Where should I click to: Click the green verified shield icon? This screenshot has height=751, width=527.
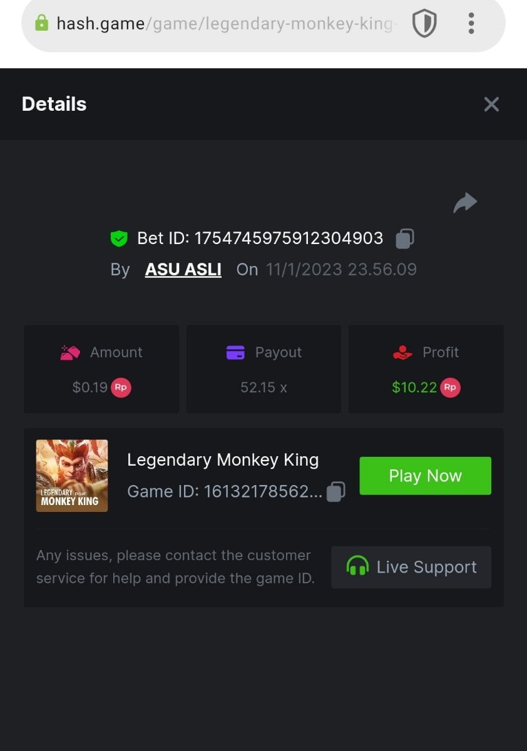pos(119,238)
